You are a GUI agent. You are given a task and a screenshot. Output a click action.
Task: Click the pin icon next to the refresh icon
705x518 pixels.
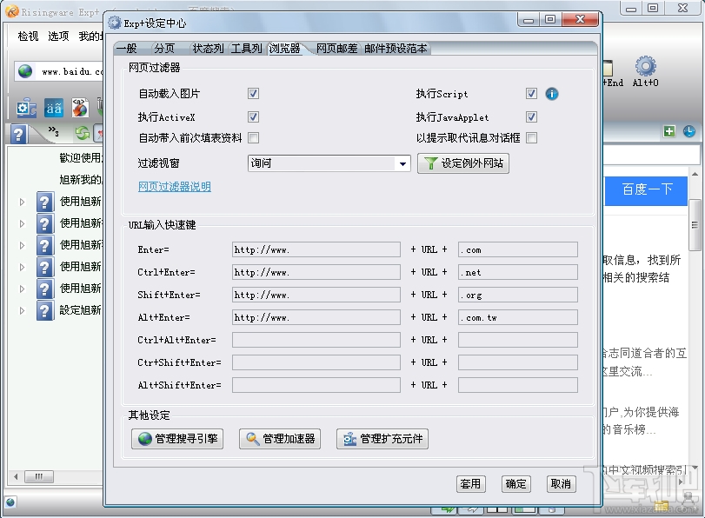coord(102,134)
